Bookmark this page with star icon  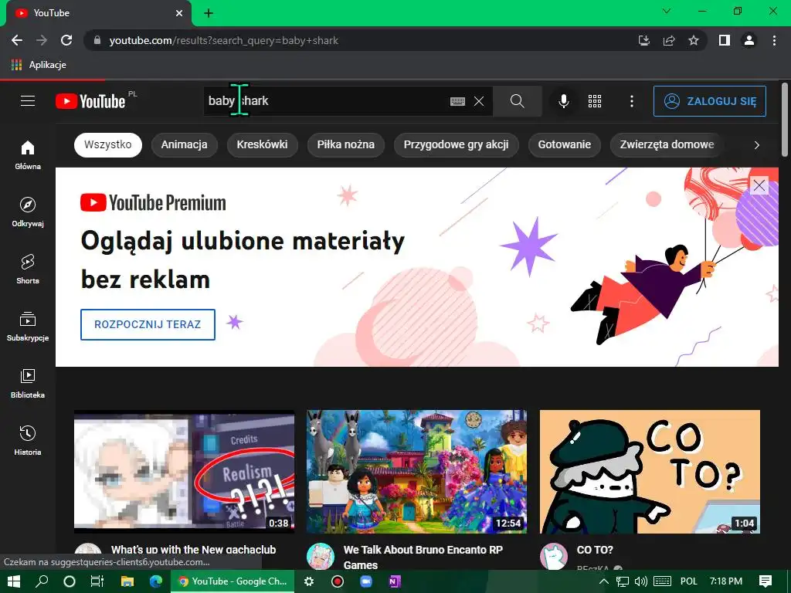pos(694,40)
